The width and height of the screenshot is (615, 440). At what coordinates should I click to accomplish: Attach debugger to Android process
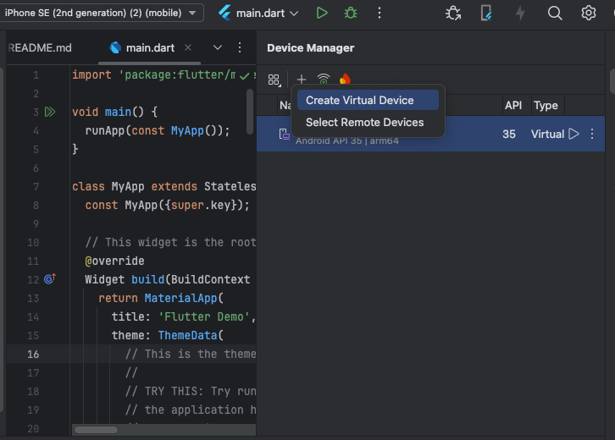(453, 13)
